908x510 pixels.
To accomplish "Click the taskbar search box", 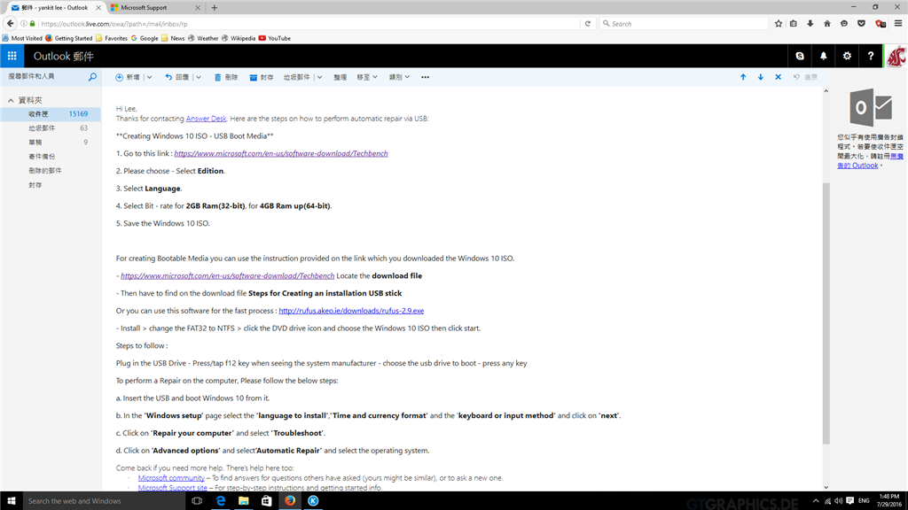I will coord(104,501).
